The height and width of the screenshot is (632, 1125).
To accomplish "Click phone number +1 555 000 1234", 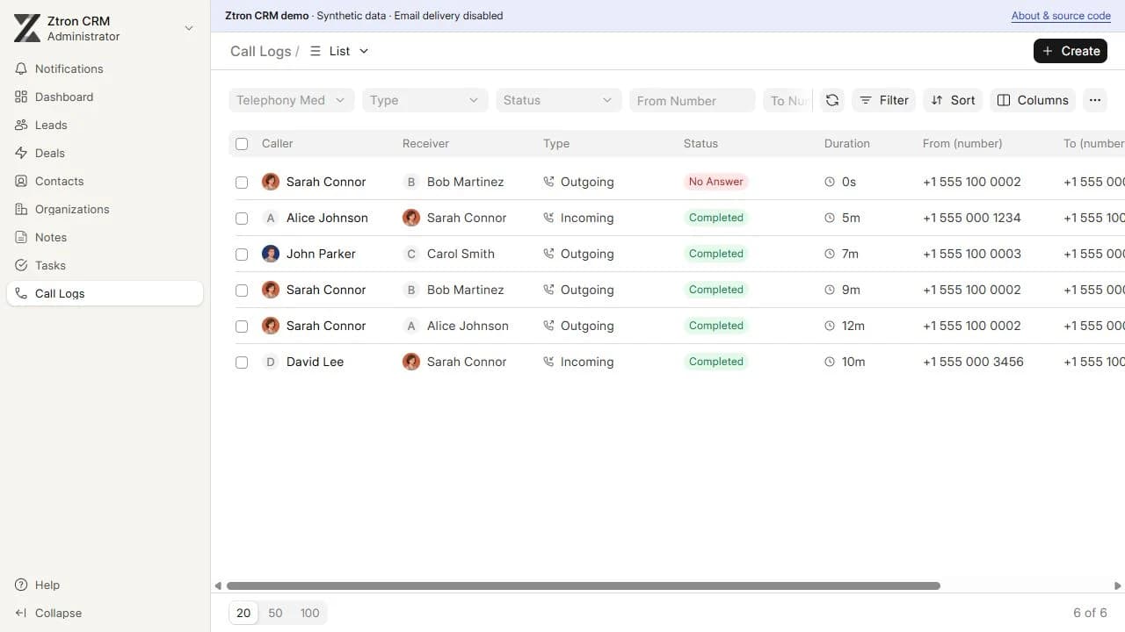I will click(x=972, y=218).
